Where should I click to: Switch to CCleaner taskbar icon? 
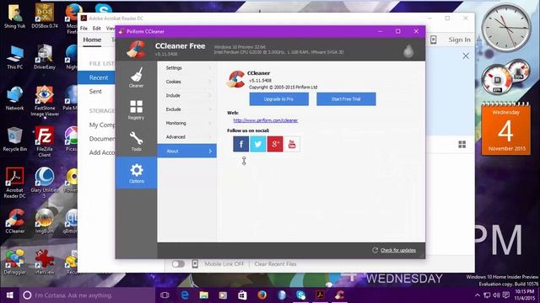click(x=340, y=295)
